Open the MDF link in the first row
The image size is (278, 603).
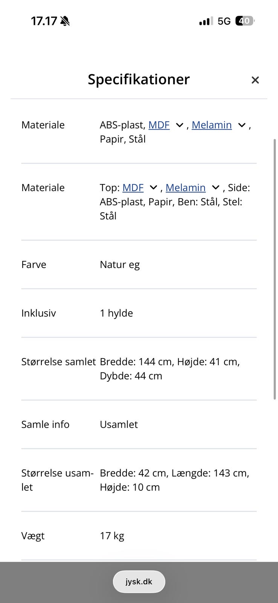coord(159,125)
